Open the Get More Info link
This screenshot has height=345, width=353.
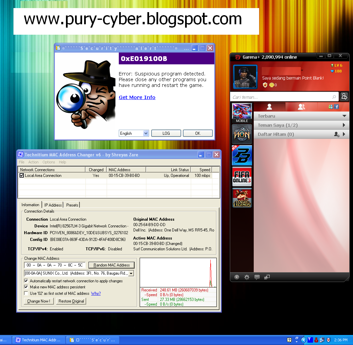click(137, 97)
